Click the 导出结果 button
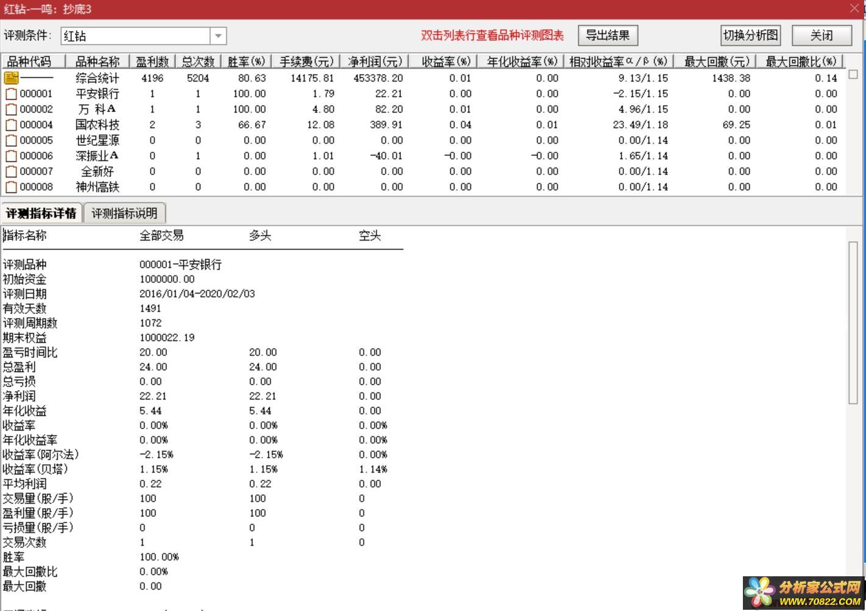This screenshot has height=611, width=866. pos(608,35)
